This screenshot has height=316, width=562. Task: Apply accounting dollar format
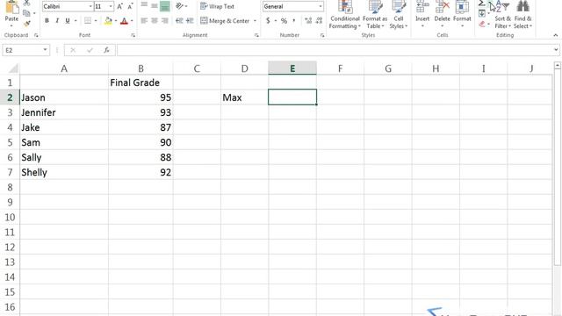coord(268,21)
